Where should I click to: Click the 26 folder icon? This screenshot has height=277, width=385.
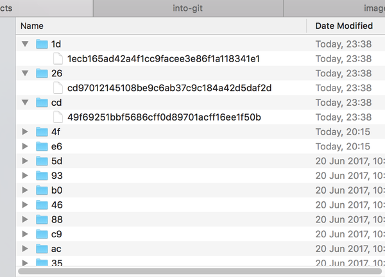(42, 74)
